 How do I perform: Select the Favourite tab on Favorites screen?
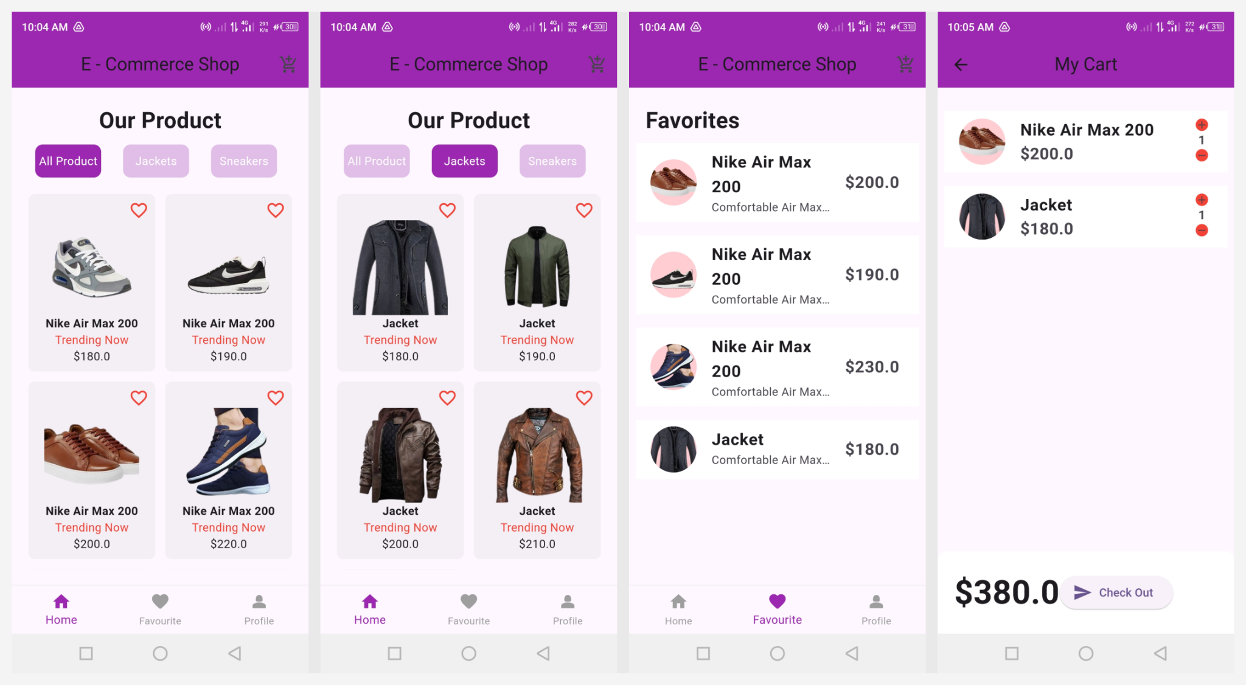point(777,610)
